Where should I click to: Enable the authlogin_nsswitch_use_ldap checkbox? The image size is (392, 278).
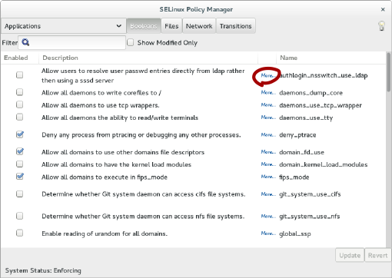coord(19,75)
